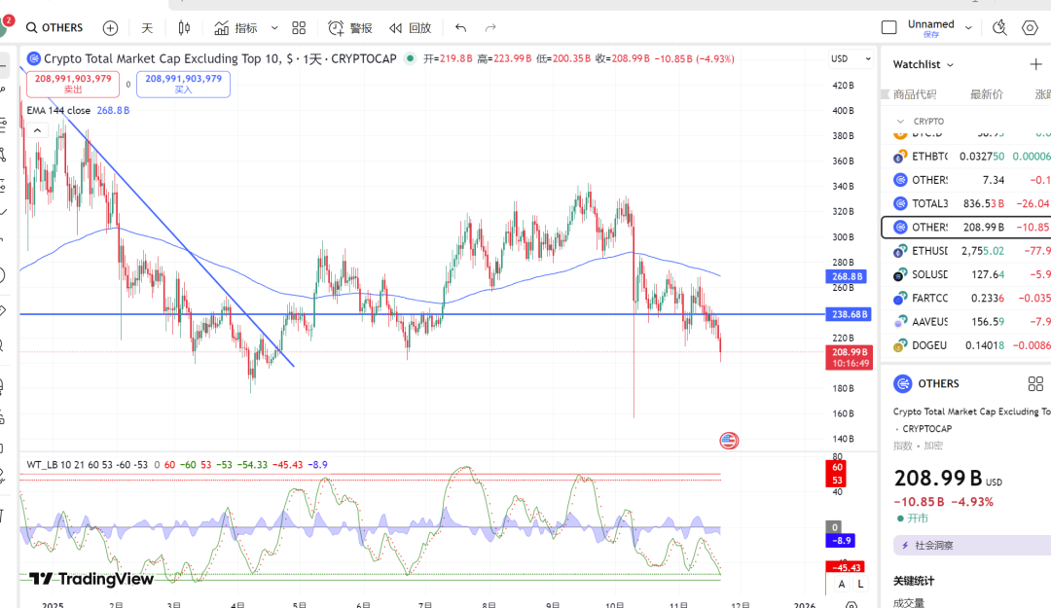Open the candlestick chart type selector
This screenshot has width=1051, height=608.
(x=185, y=28)
